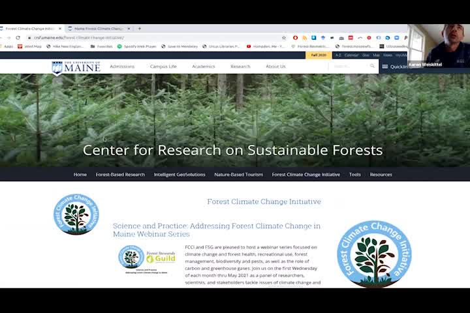
Task: Open the Resources nav item
Action: 381,174
